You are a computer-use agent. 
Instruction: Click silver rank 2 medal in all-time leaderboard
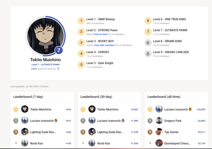[150, 121]
